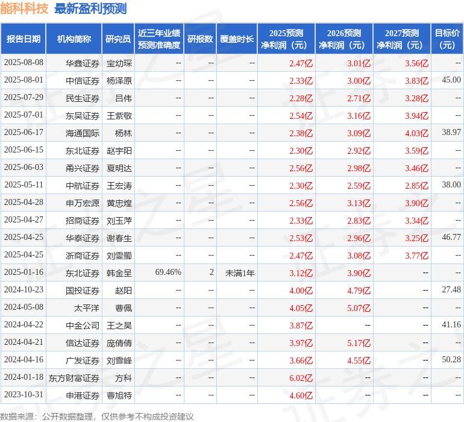Click target price 38.00
Screen dimensions: 464x422
[451, 185]
